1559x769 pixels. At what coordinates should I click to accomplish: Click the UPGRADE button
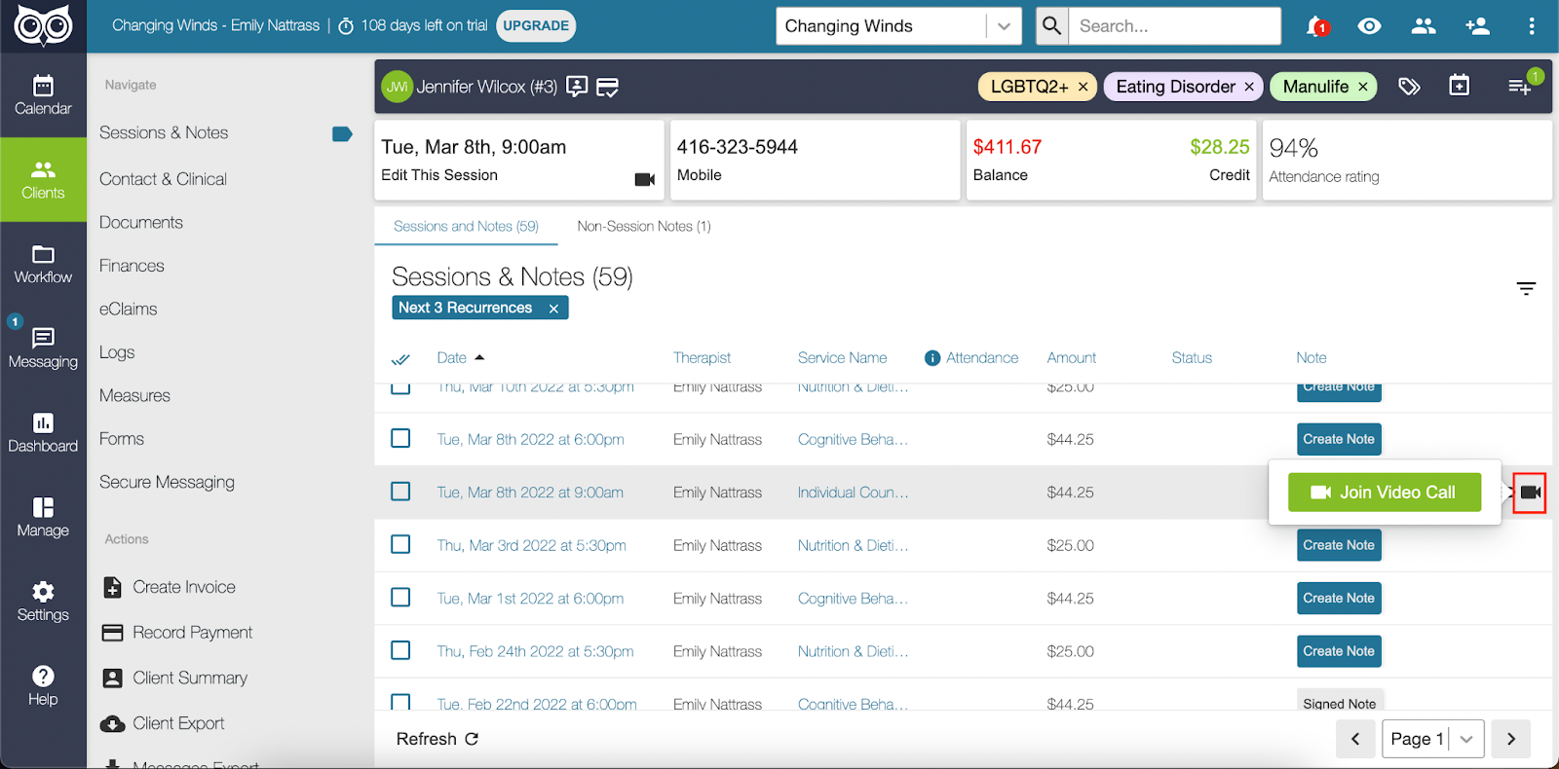pyautogui.click(x=536, y=25)
